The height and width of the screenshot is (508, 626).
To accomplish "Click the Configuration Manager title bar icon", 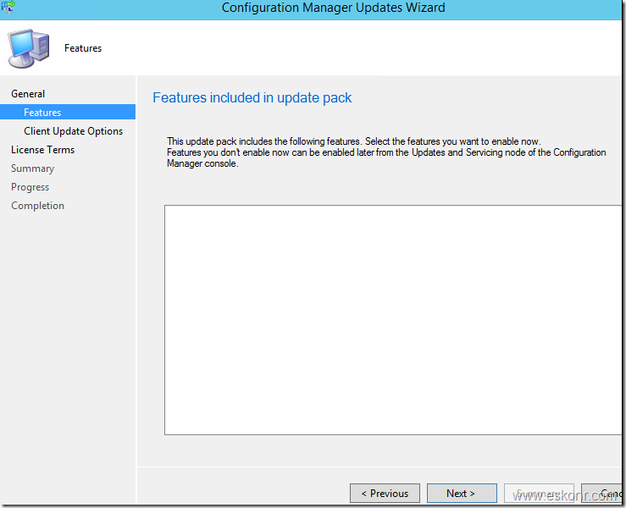I will click(8, 7).
